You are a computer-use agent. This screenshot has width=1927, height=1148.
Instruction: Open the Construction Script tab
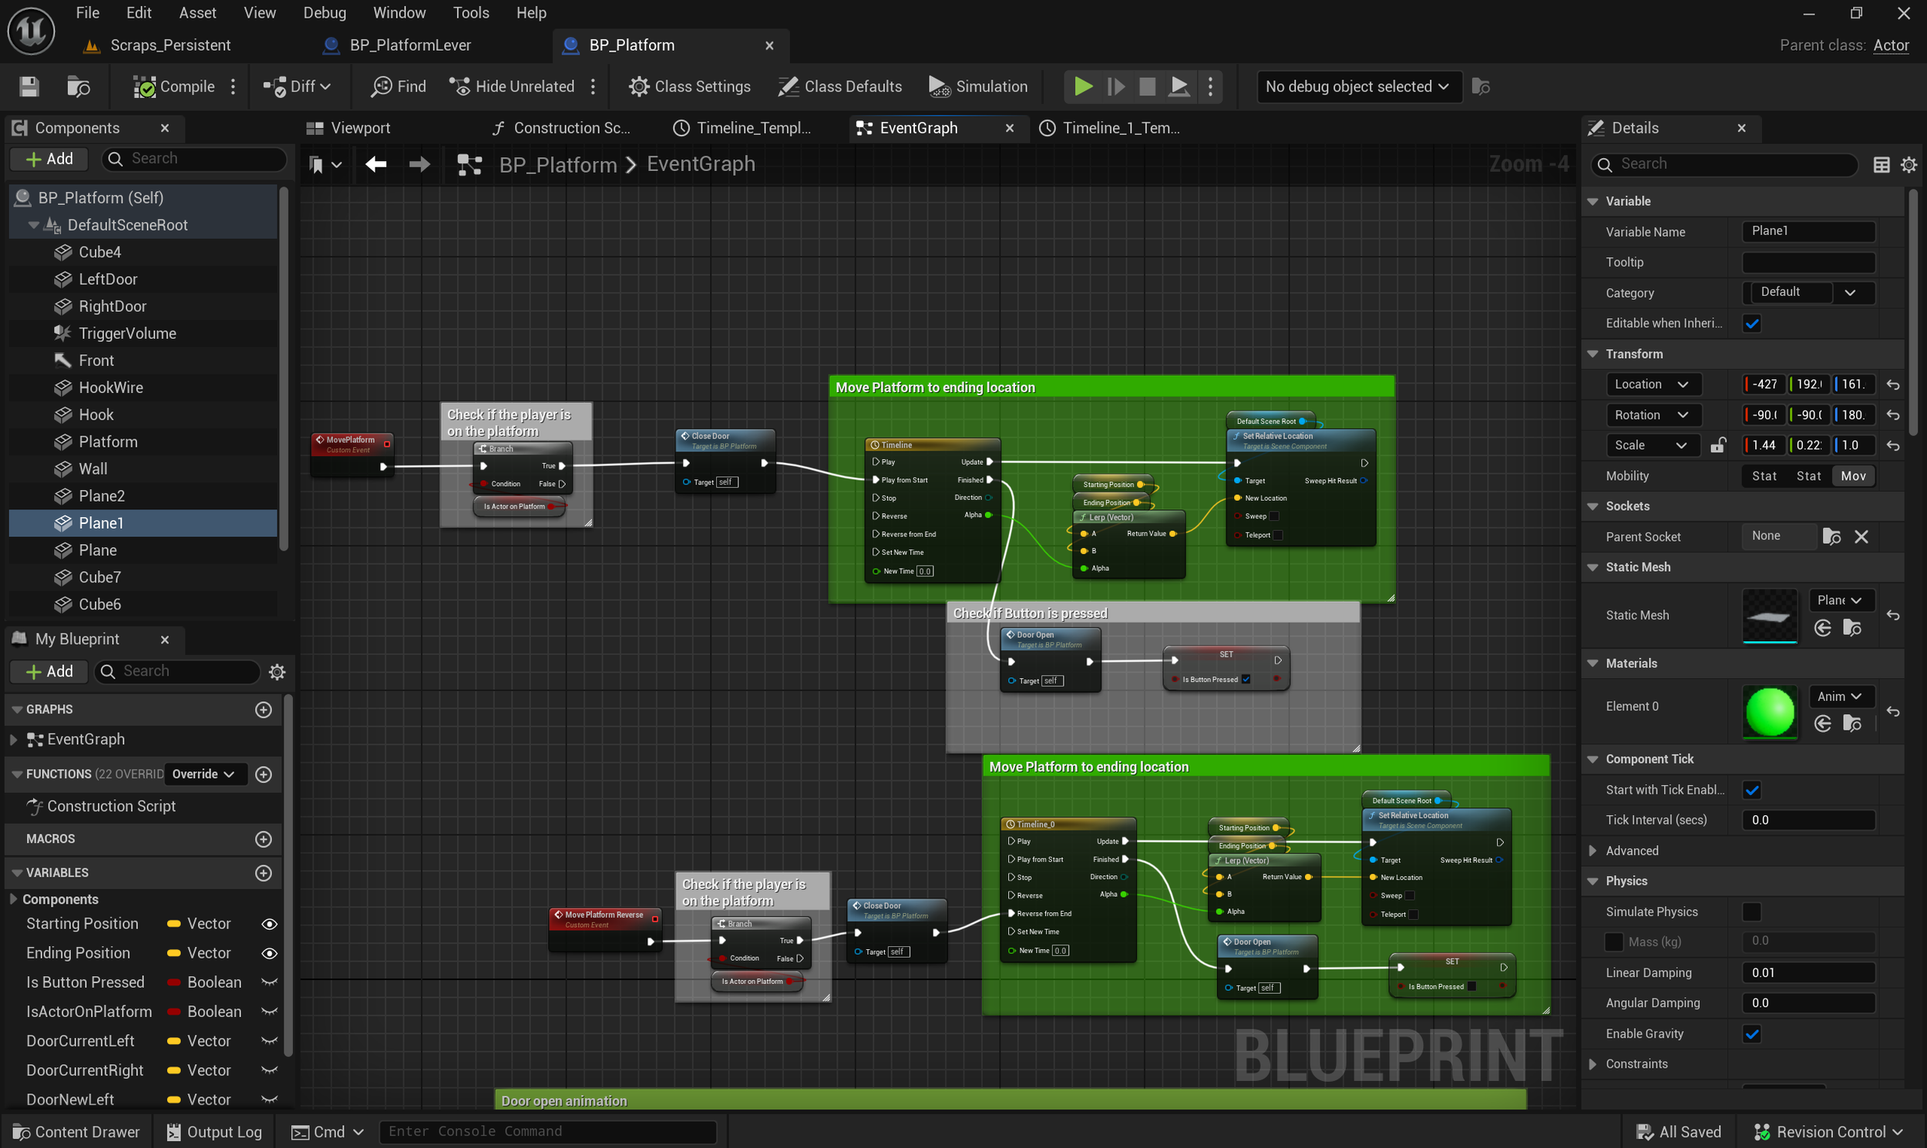571,128
